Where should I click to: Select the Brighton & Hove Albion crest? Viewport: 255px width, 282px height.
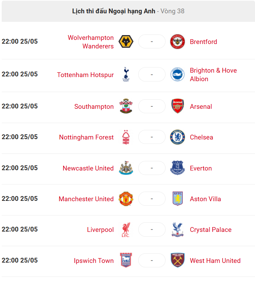coord(178,74)
